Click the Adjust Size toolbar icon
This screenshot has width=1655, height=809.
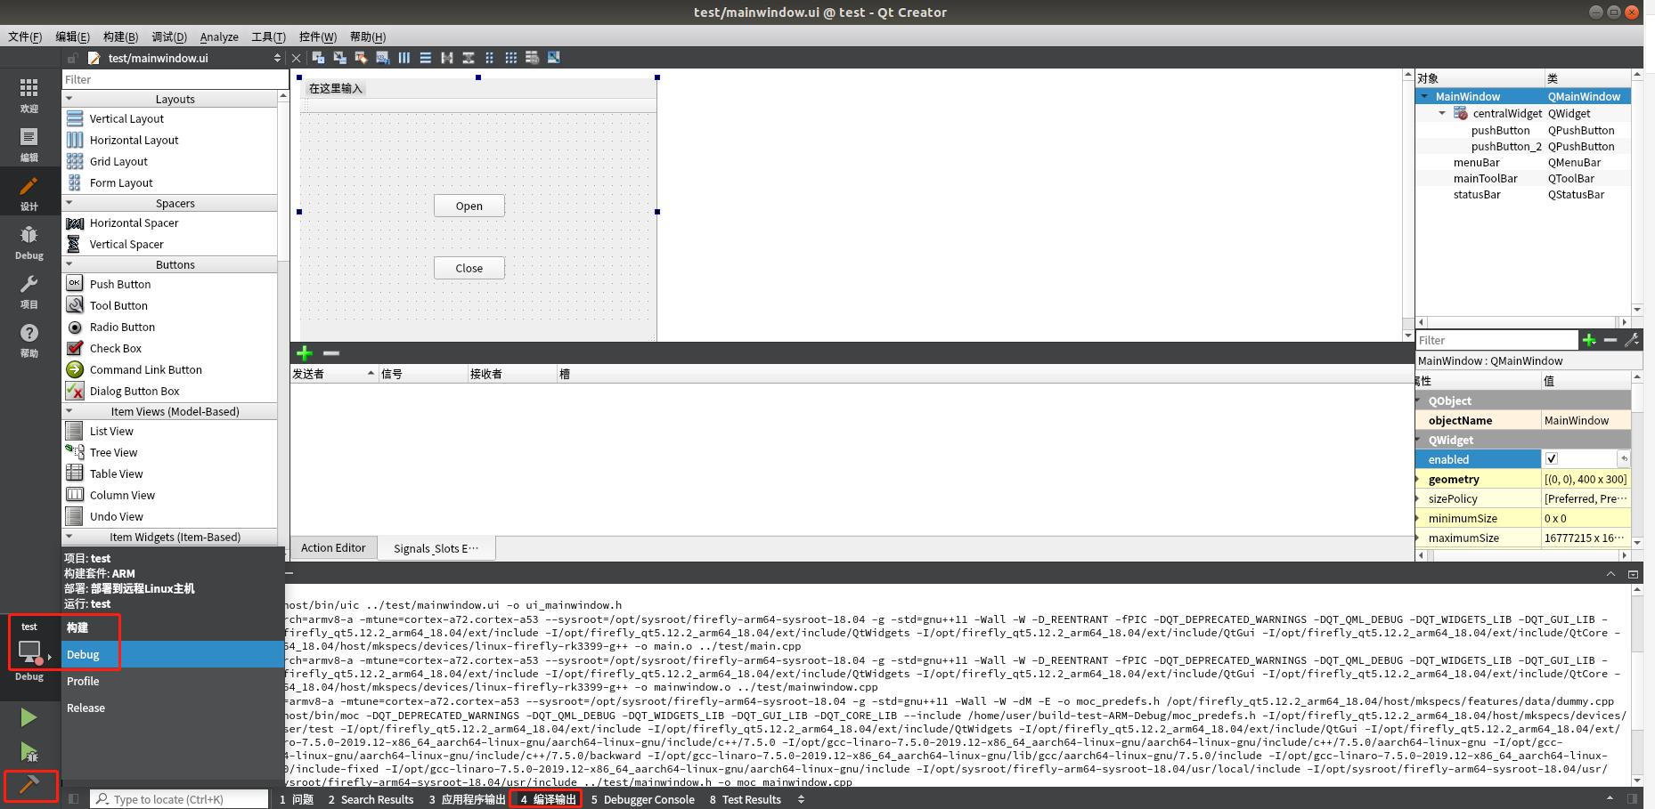[553, 57]
